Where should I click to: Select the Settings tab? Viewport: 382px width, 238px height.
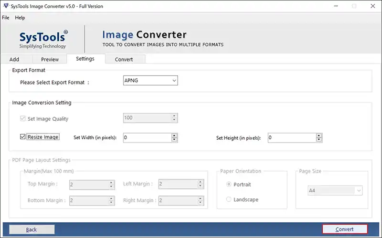tap(85, 59)
